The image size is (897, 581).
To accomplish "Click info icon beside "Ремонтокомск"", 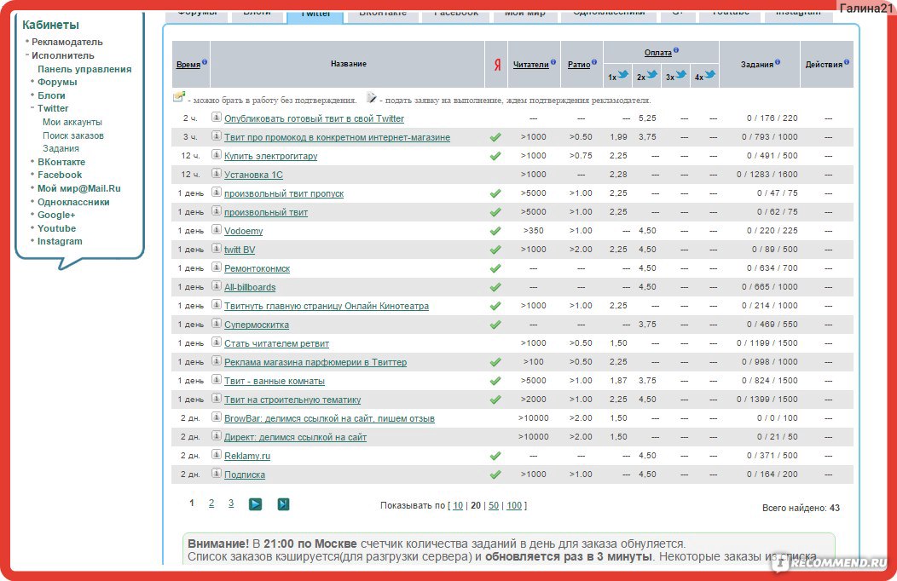I will (217, 267).
